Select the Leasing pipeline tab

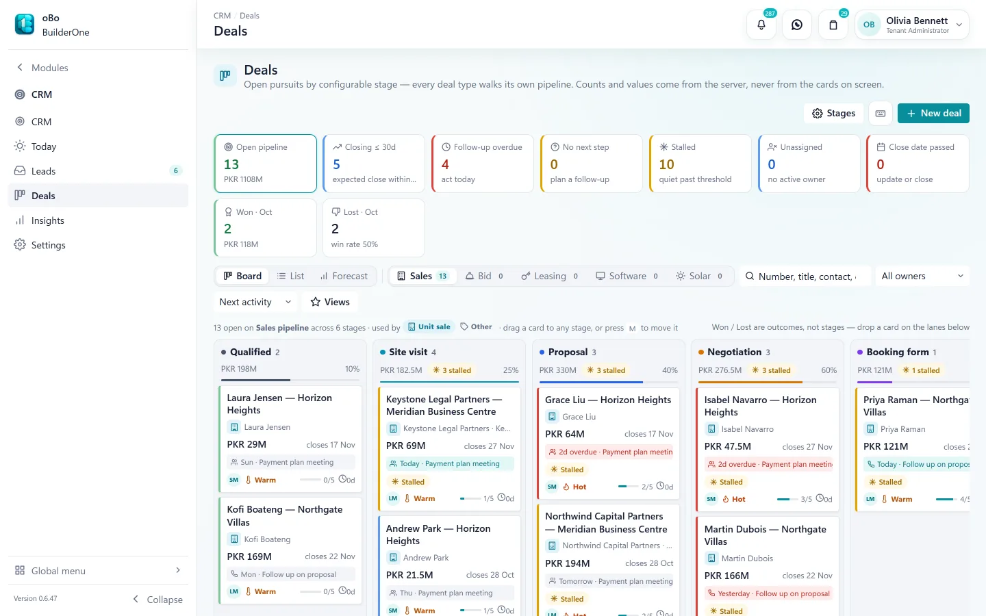tap(549, 276)
